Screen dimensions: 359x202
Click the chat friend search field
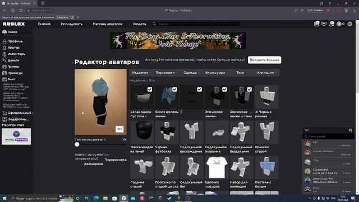pos(328,136)
